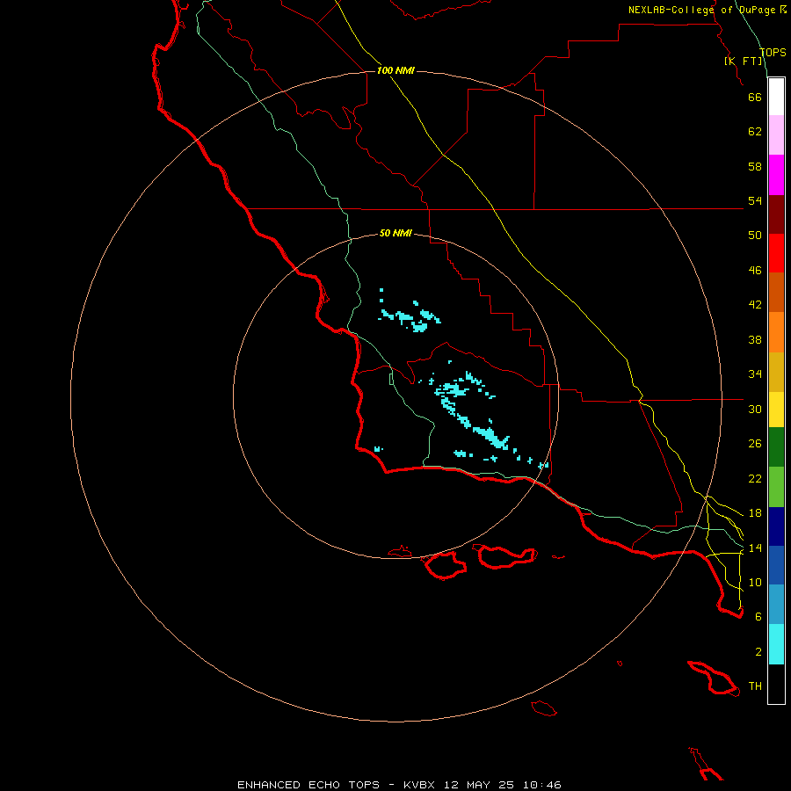Click the dark orange legend swatch
Image resolution: width=791 pixels, height=791 pixels.
pyautogui.click(x=776, y=292)
